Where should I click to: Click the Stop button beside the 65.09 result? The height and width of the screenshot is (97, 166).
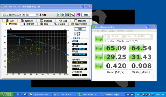(x=99, y=48)
